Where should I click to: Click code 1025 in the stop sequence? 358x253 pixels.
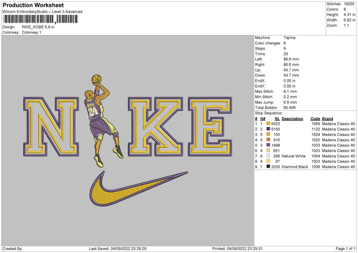[x=316, y=140]
